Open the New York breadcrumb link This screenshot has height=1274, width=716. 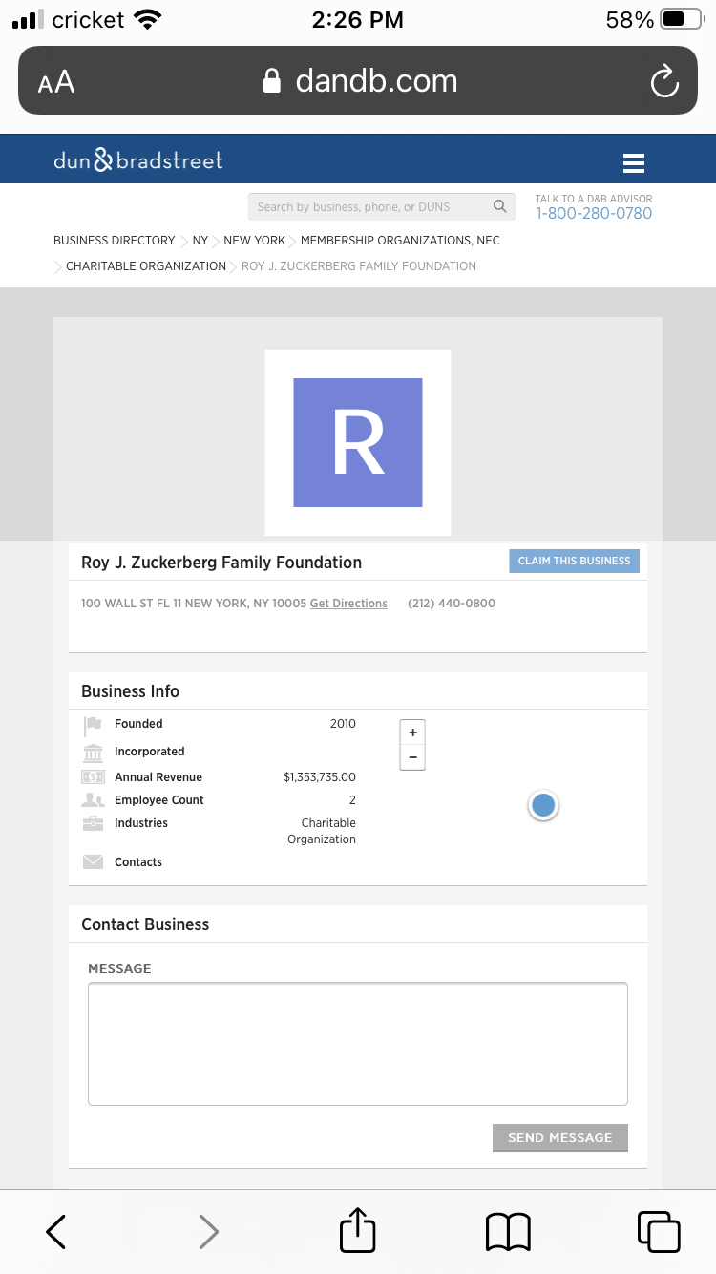pos(255,241)
